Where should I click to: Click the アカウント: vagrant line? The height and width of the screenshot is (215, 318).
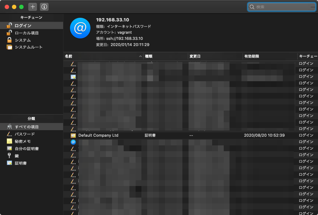(x=114, y=32)
